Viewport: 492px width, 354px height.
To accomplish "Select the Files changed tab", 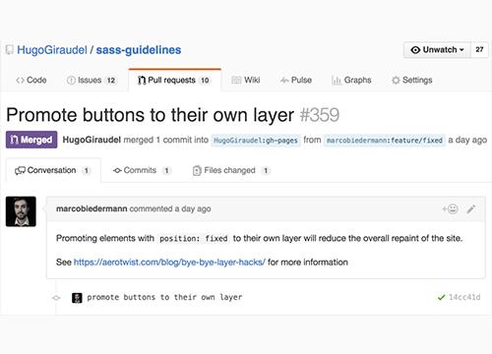I will (231, 170).
